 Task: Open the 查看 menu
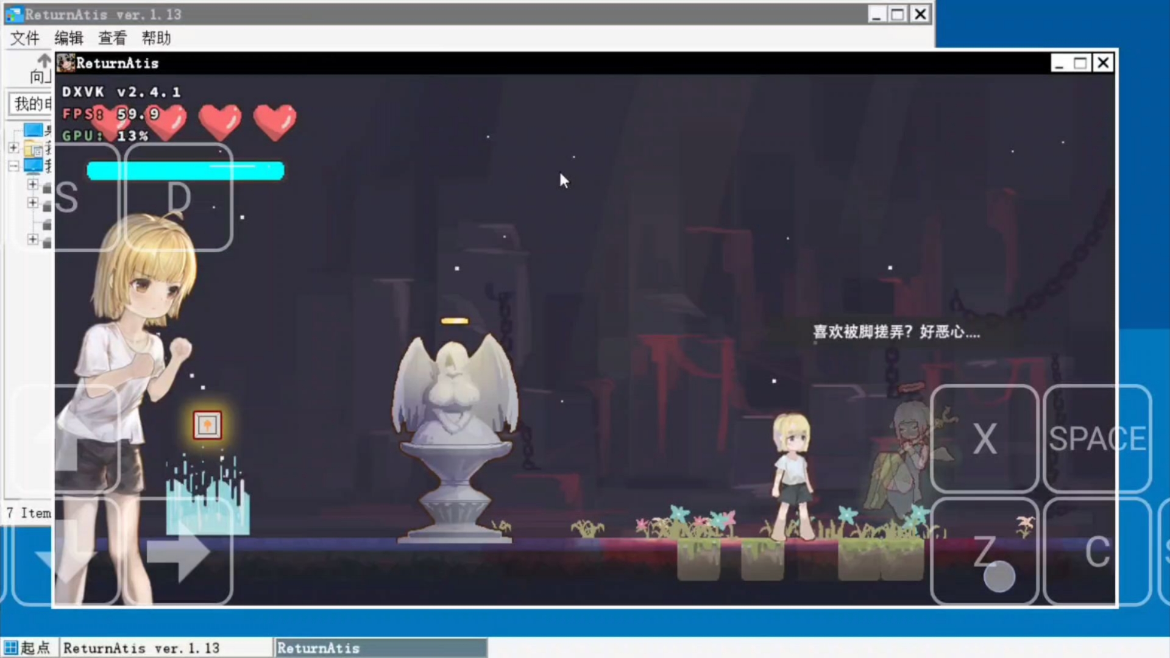coord(112,38)
